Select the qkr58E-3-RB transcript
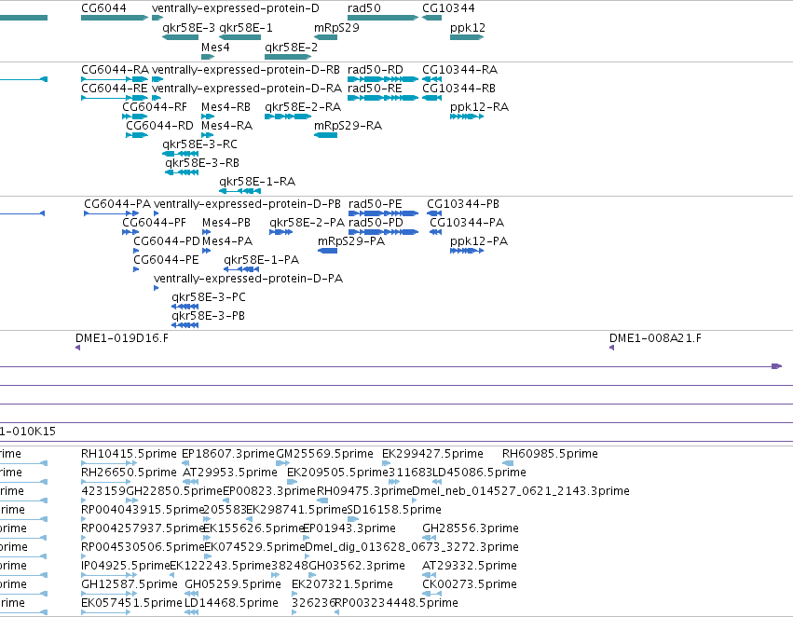This screenshot has width=793, height=617. (182, 172)
